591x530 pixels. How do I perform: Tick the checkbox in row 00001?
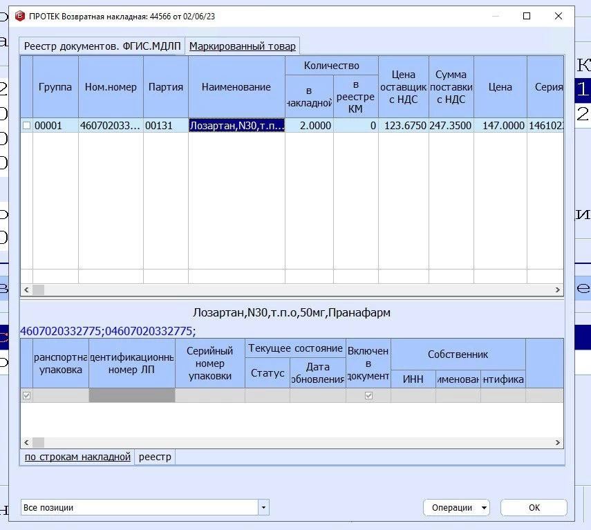(26, 126)
